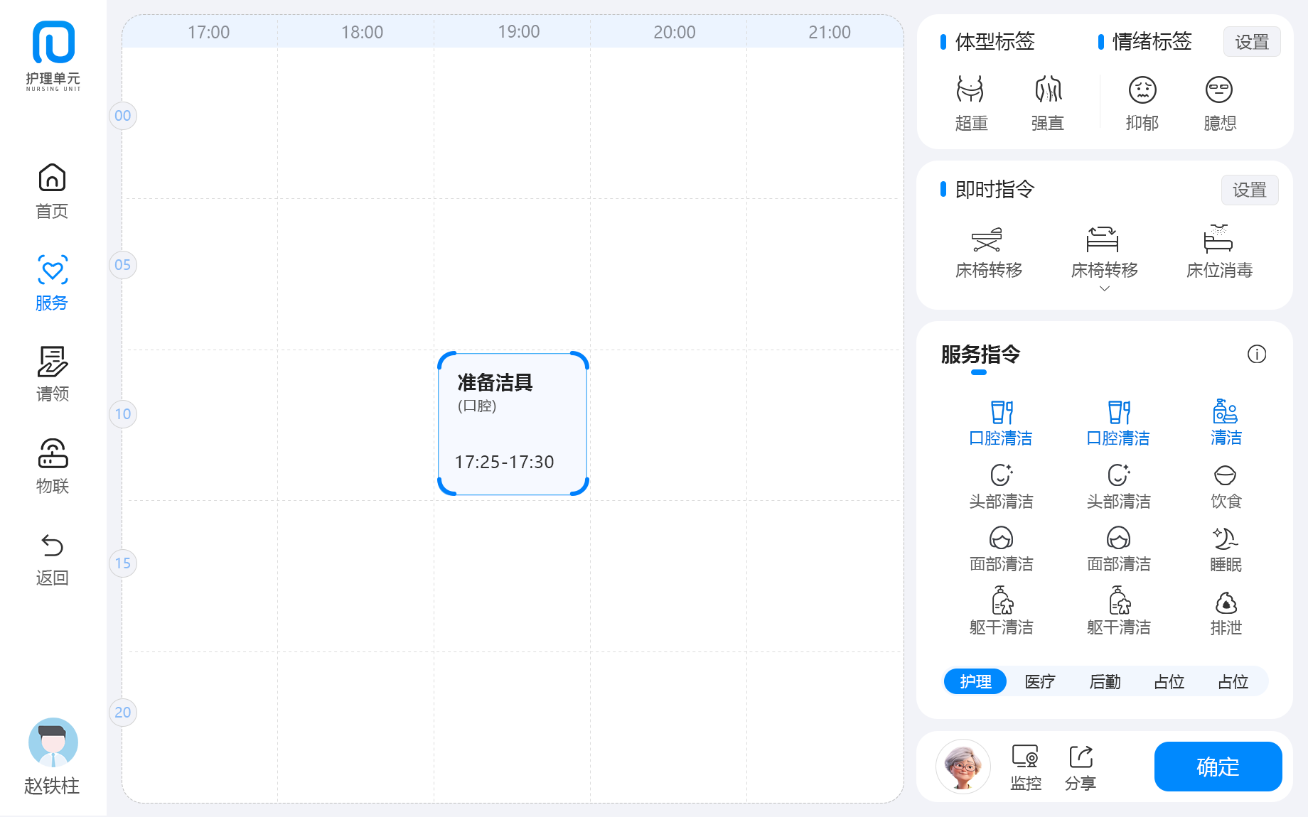Screen dimensions: 1308x817
Task: Open 设置 for the 即时指令 panel
Action: click(x=1249, y=190)
